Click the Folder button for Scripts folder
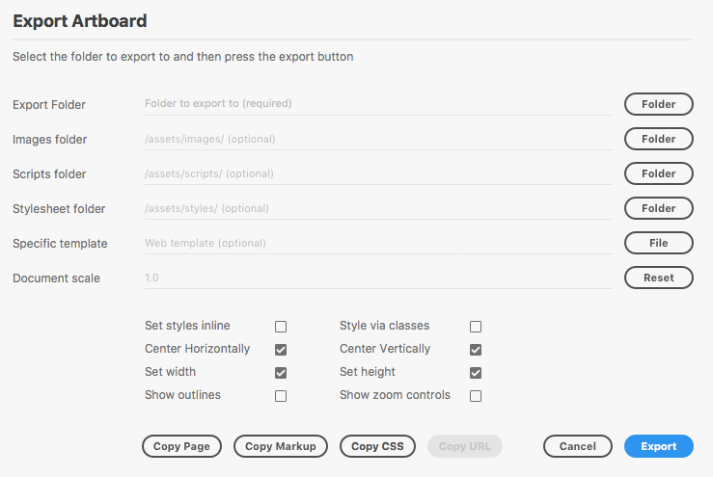The width and height of the screenshot is (713, 477). click(x=658, y=173)
